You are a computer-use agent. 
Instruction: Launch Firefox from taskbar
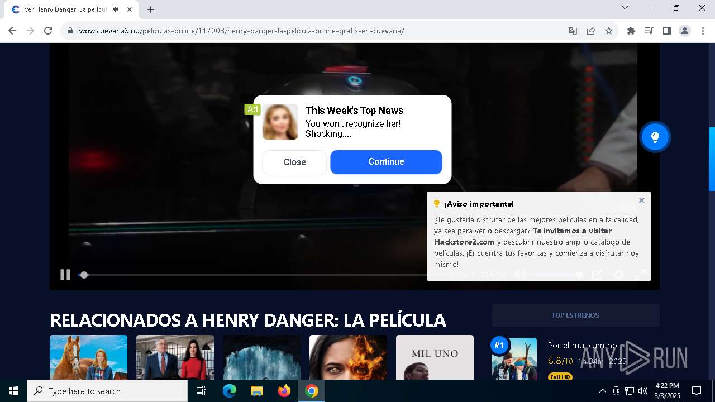[x=284, y=391]
